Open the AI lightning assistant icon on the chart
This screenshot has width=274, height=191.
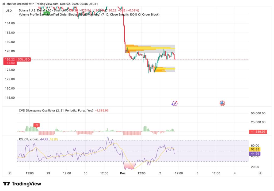point(174,103)
